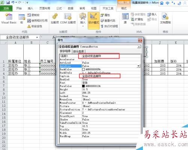Click 扩展包 (Expansion Packs)
Viewport: 188px width, 150px height.
[x=137, y=19]
